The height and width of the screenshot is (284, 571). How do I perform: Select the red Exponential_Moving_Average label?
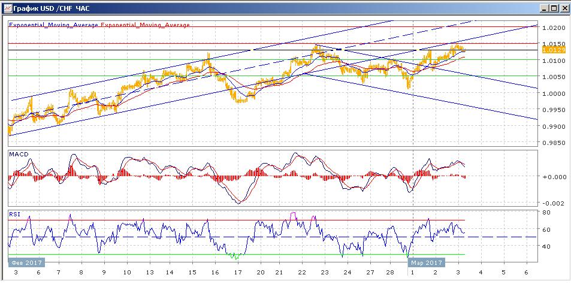145,25
